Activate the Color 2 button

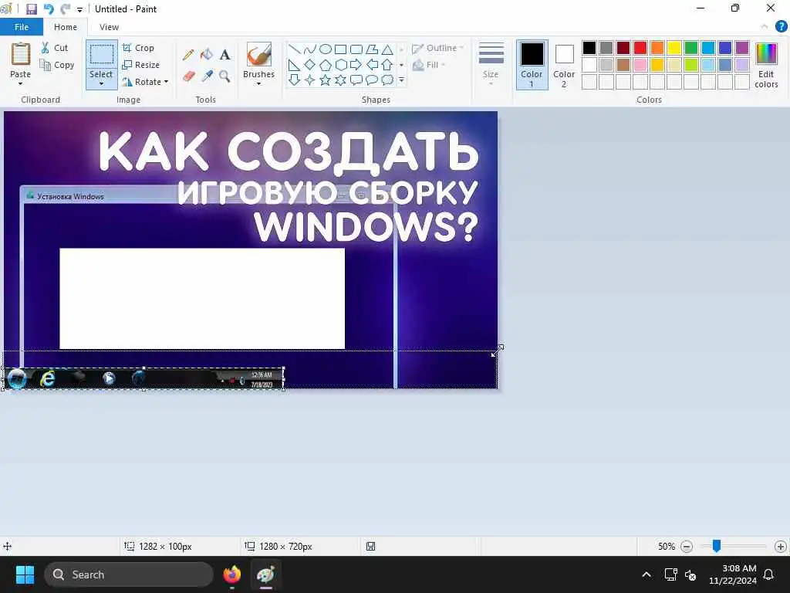tap(564, 65)
